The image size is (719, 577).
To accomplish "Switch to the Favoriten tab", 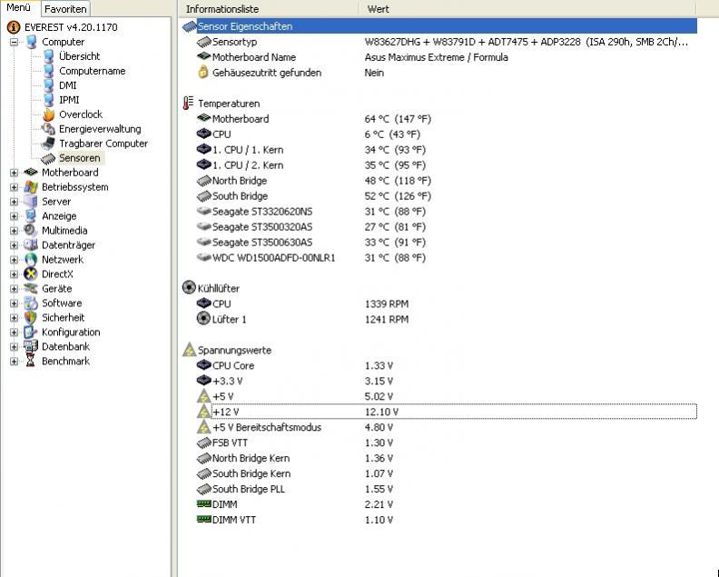I will coord(65,9).
